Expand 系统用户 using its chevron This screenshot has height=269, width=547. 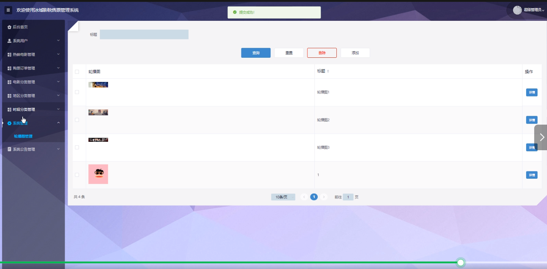tap(59, 41)
